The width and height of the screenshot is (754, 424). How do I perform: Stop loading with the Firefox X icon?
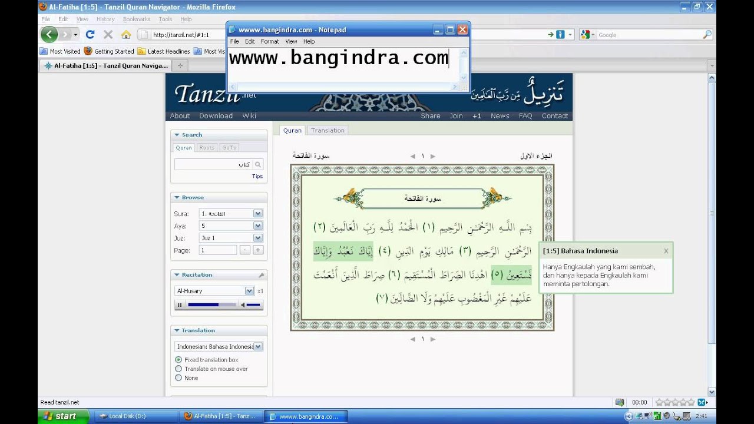coord(108,35)
